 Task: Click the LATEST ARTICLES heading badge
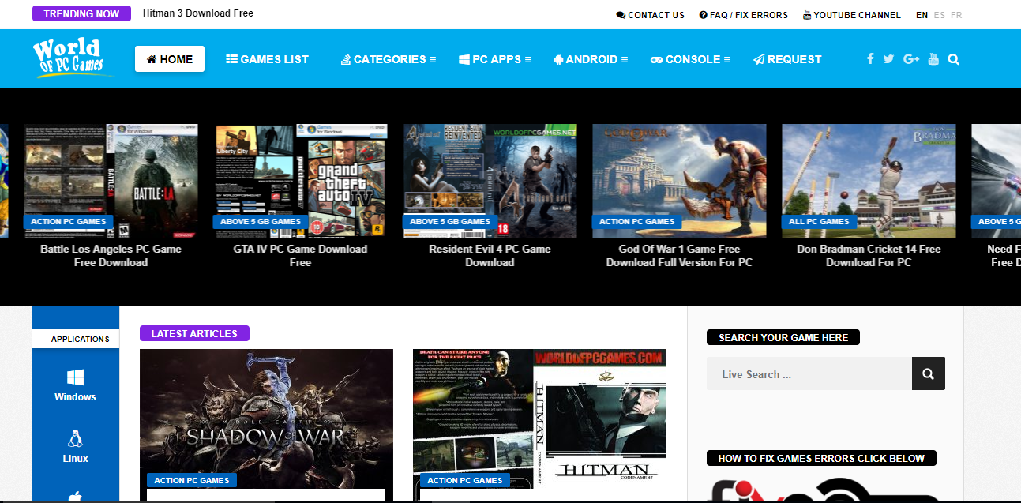tap(194, 333)
